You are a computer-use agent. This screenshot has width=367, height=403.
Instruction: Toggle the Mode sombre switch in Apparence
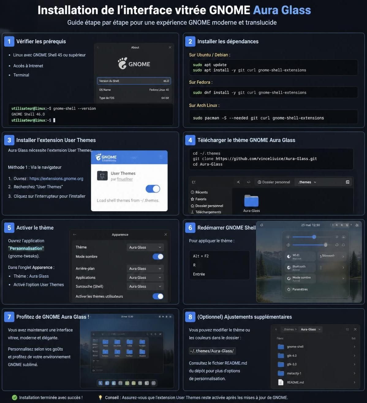(x=158, y=257)
